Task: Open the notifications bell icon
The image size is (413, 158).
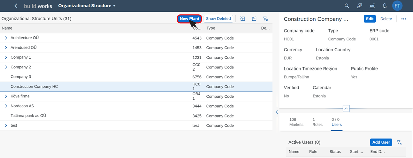Action: [385, 6]
